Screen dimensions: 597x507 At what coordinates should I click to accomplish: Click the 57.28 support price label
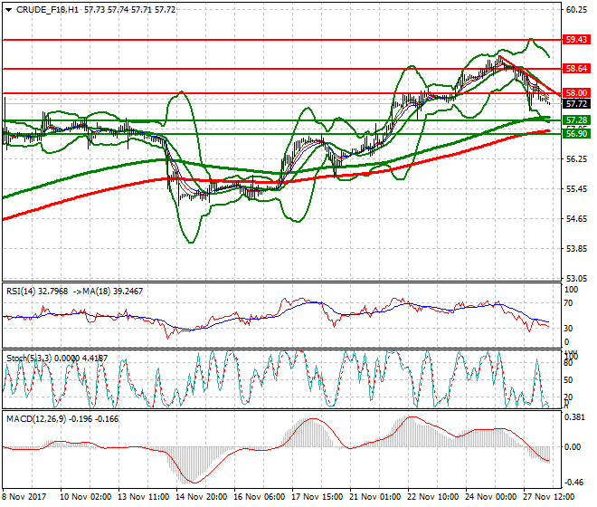pyautogui.click(x=576, y=120)
